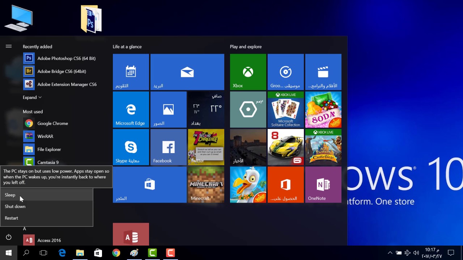The width and height of the screenshot is (463, 260).
Task: Click the Power button
Action: [9, 237]
